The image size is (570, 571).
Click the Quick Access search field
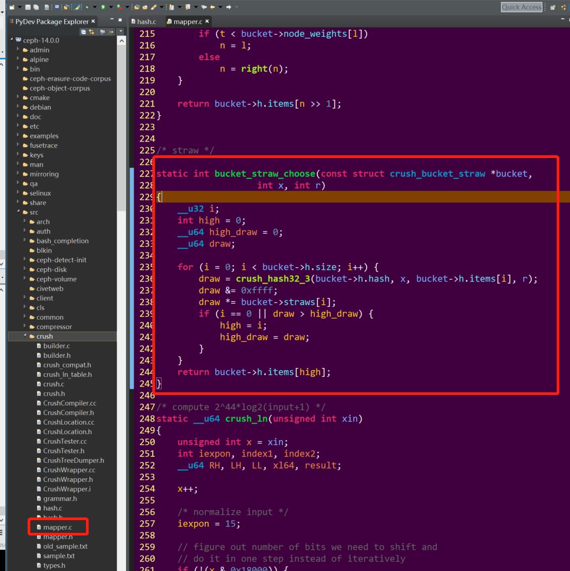point(522,7)
